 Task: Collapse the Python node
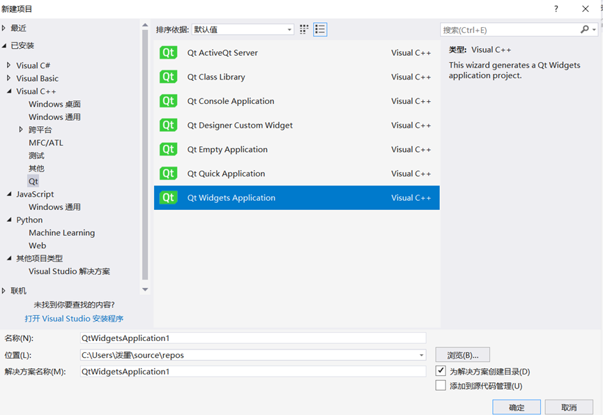[x=9, y=220]
